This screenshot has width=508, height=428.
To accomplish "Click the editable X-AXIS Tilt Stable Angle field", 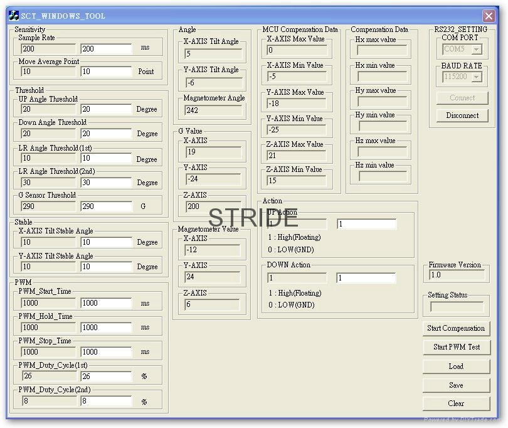I will [x=106, y=242].
